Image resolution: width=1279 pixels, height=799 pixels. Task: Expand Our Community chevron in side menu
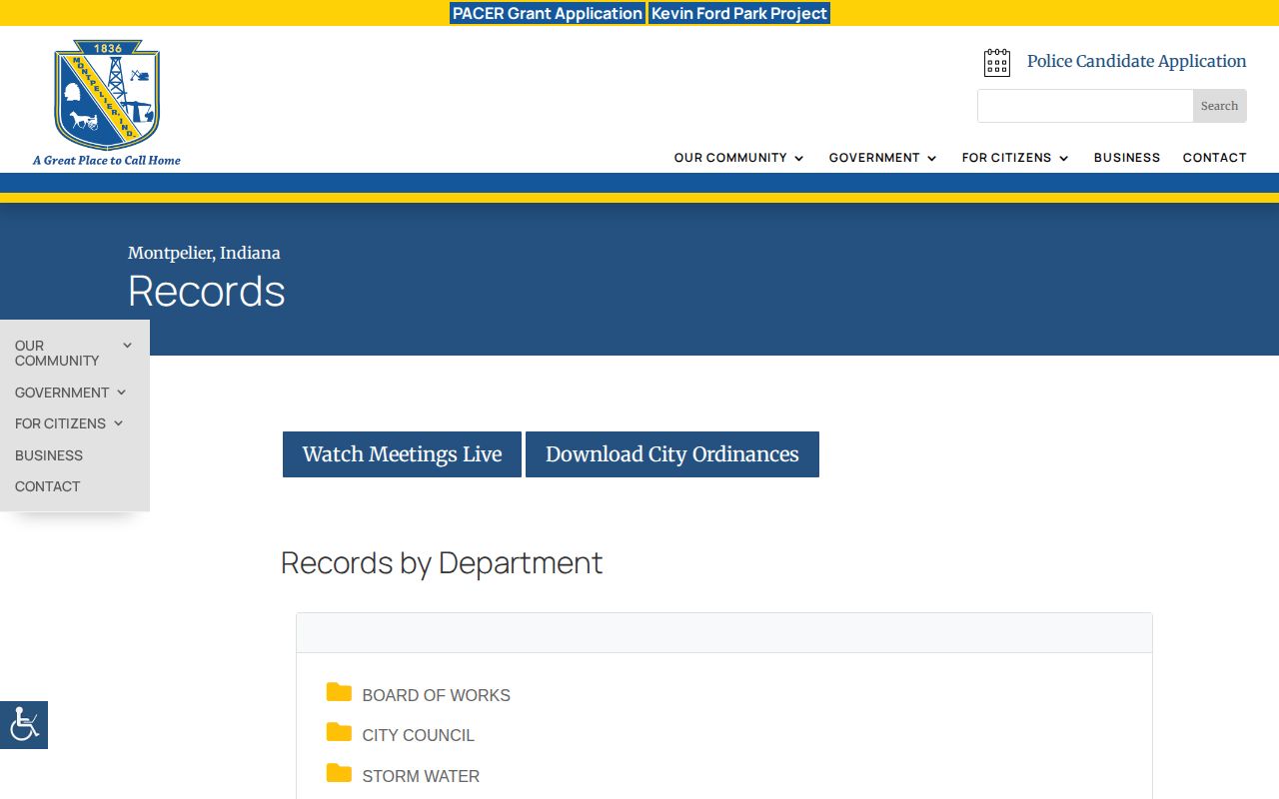click(127, 346)
